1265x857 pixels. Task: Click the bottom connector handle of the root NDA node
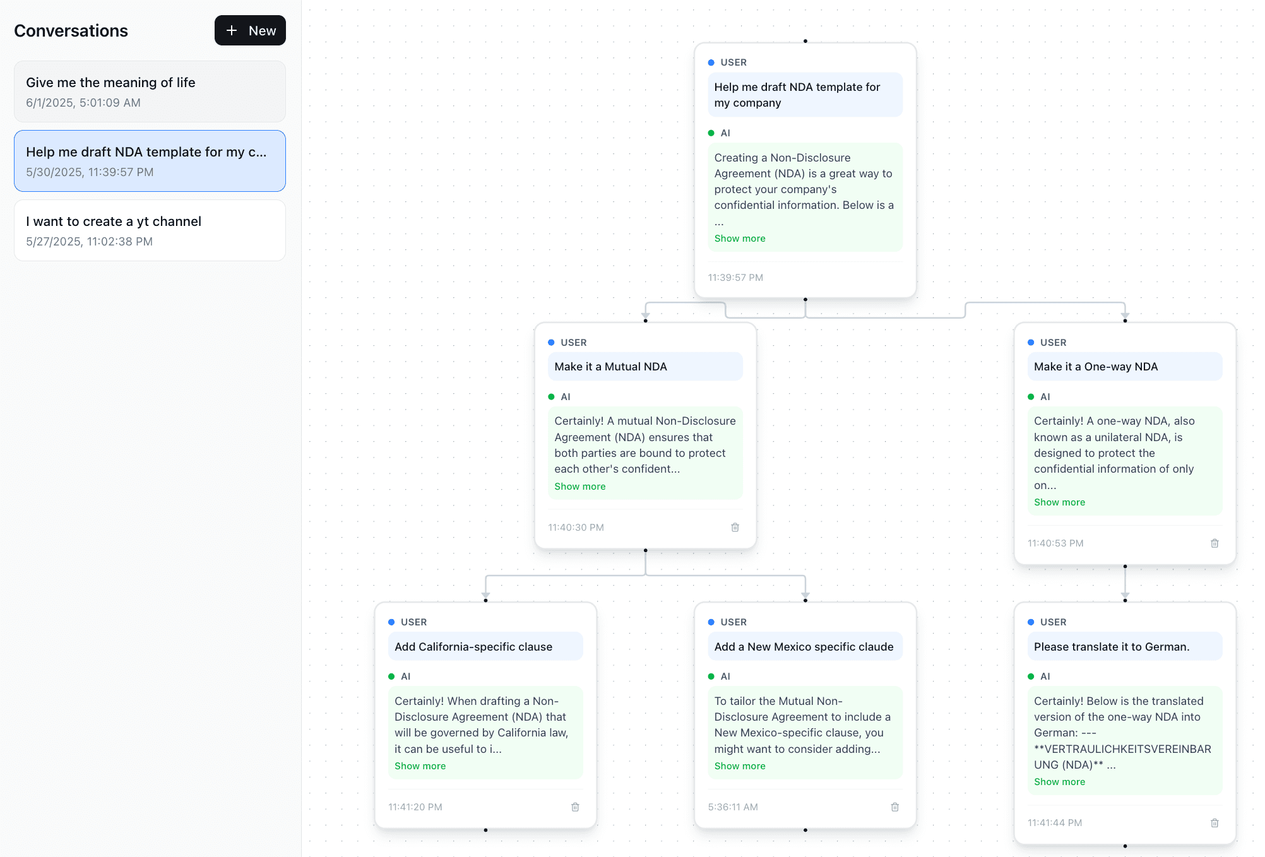tap(805, 299)
